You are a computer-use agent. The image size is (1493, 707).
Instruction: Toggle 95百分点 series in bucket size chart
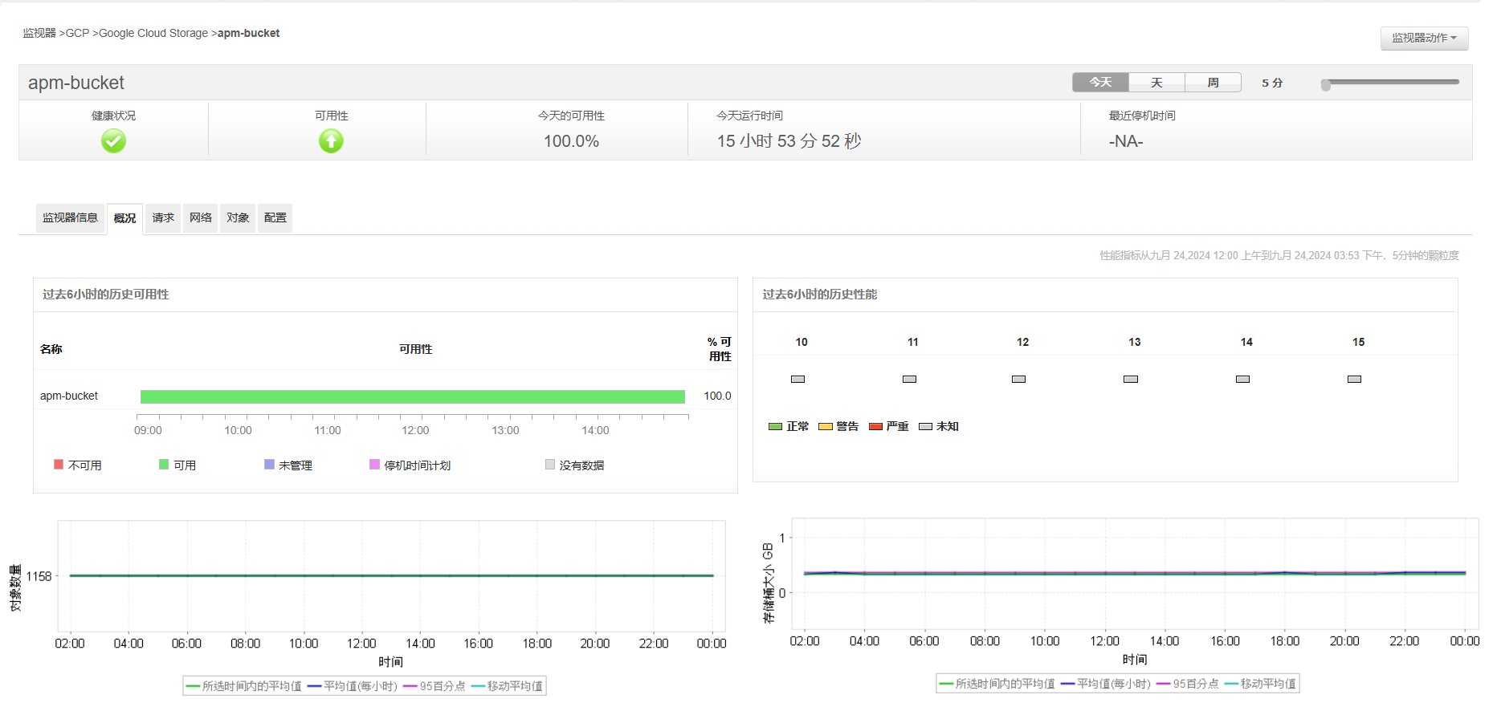pyautogui.click(x=1188, y=684)
